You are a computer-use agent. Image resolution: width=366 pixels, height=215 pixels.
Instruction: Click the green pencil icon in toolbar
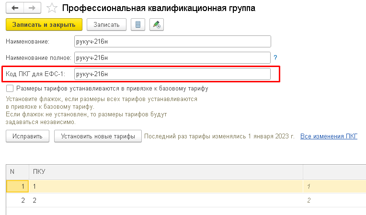pyautogui.click(x=156, y=24)
